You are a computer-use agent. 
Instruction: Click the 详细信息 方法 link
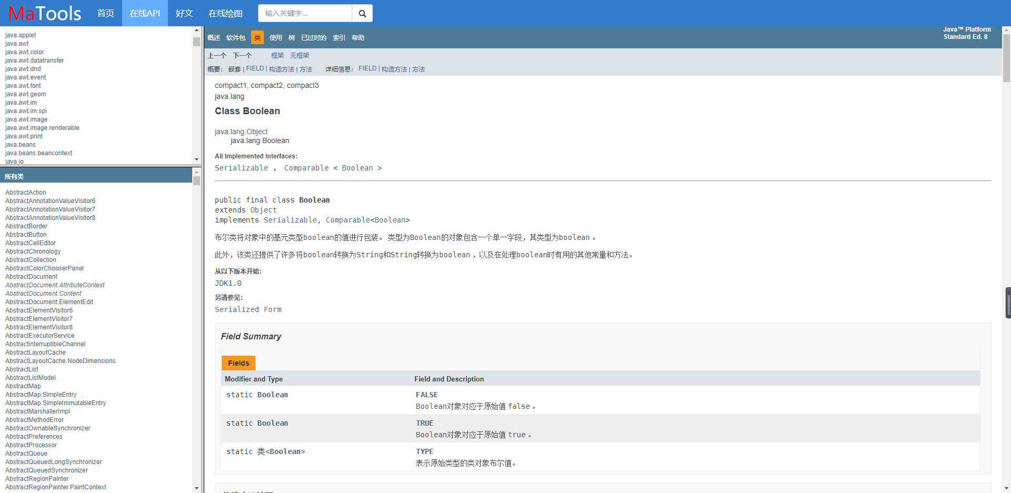[419, 69]
